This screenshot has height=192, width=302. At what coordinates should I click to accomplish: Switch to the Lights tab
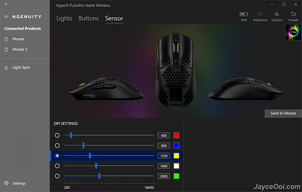[64, 18]
